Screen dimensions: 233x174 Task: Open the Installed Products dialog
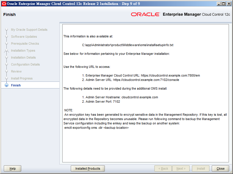[x=88, y=168]
